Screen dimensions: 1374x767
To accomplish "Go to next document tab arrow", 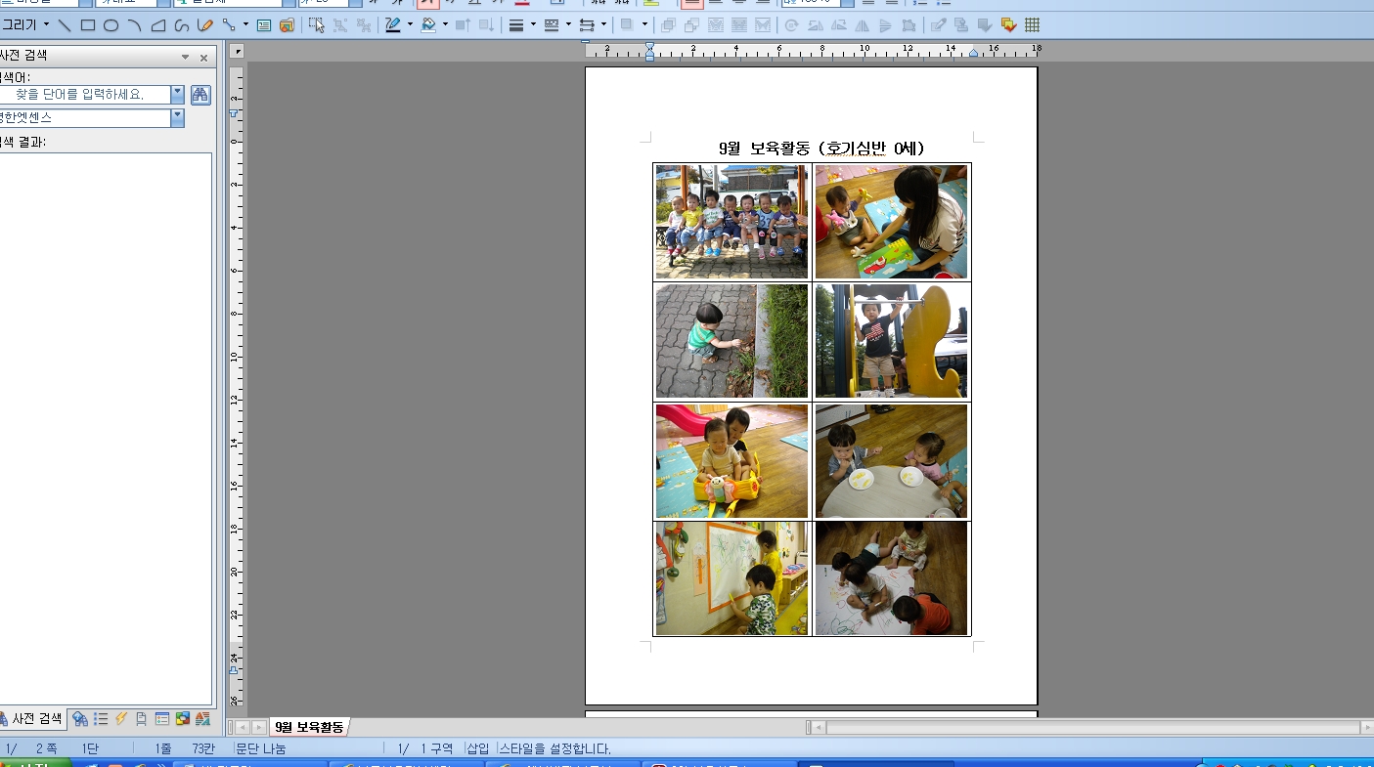I will coord(259,727).
